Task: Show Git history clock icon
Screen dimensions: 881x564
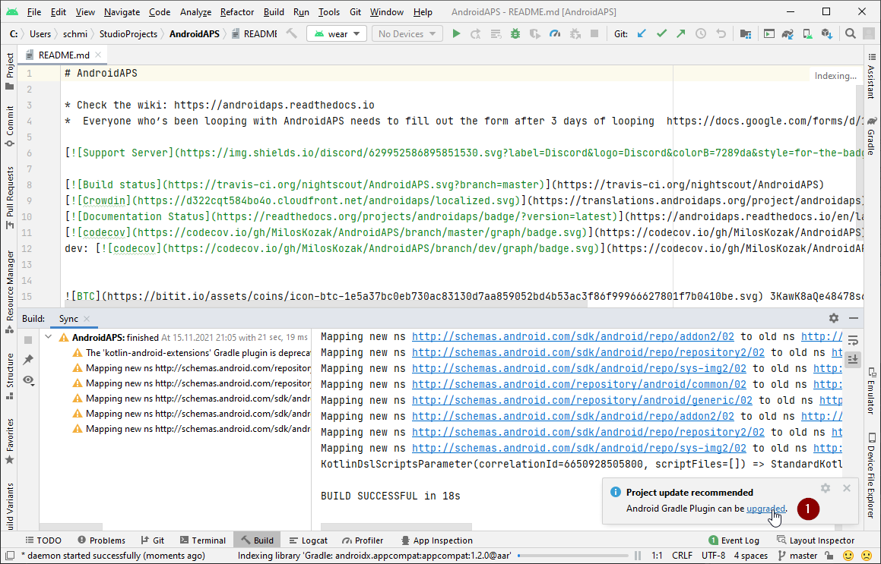Action: (701, 33)
